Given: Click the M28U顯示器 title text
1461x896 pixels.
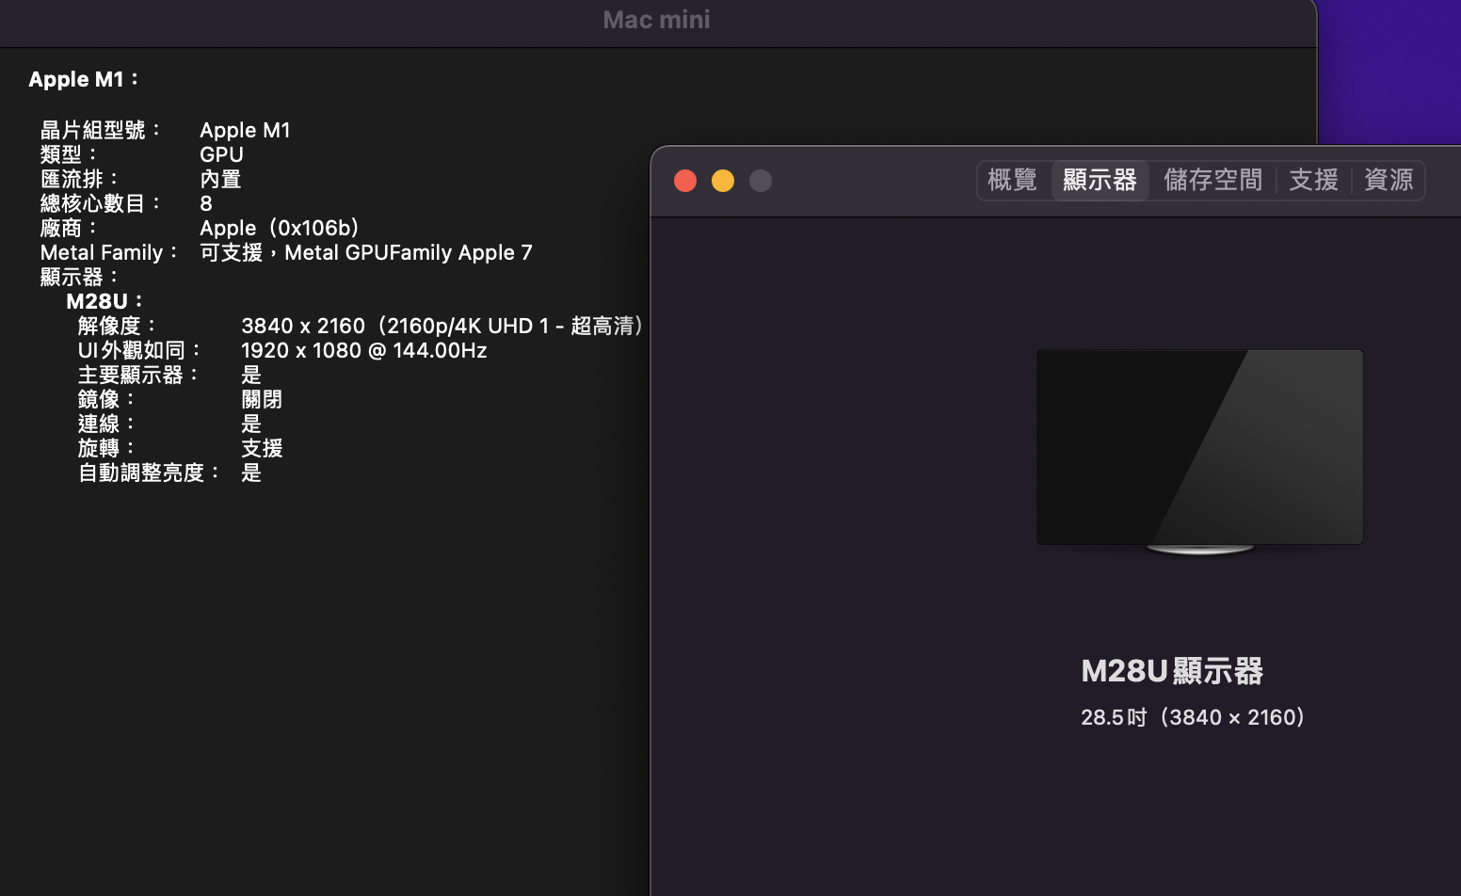Looking at the screenshot, I should point(1172,671).
